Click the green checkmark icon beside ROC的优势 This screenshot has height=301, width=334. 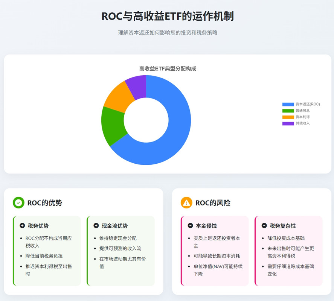[18, 203]
